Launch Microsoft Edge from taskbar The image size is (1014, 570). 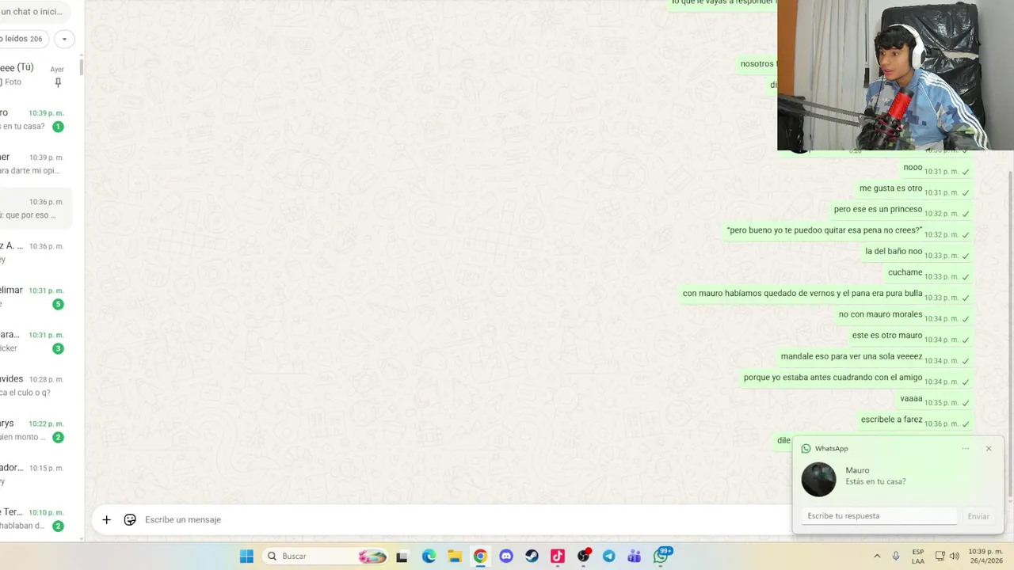tap(429, 557)
